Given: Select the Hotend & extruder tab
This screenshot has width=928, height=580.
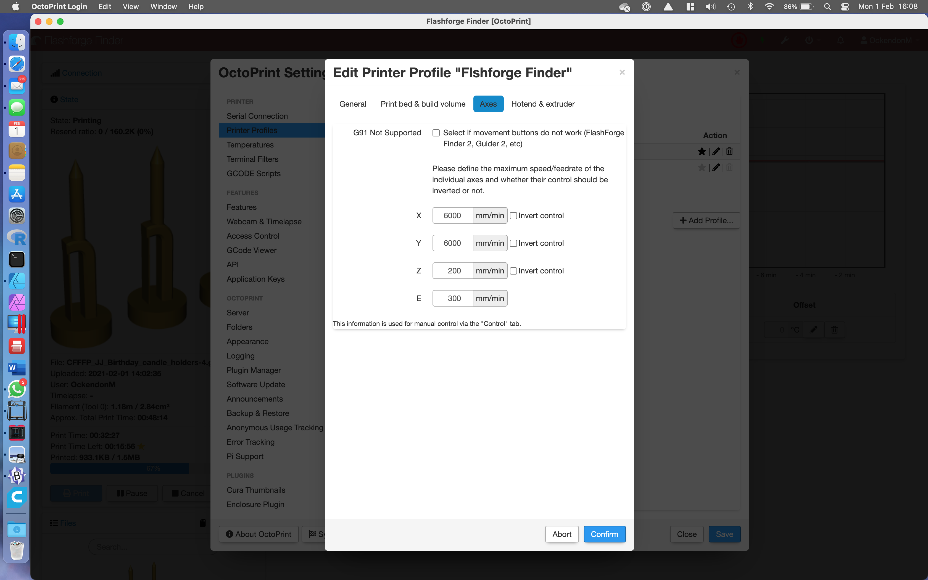Looking at the screenshot, I should pyautogui.click(x=542, y=104).
